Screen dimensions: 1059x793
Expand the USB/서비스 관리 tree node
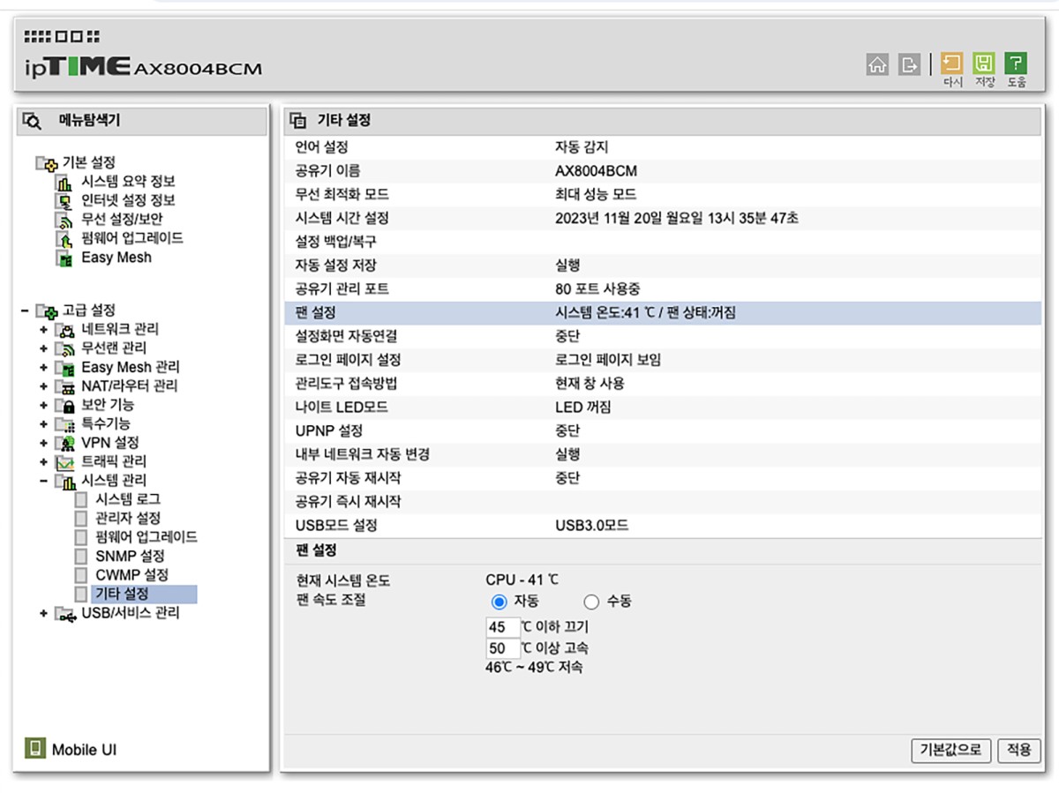tap(43, 613)
